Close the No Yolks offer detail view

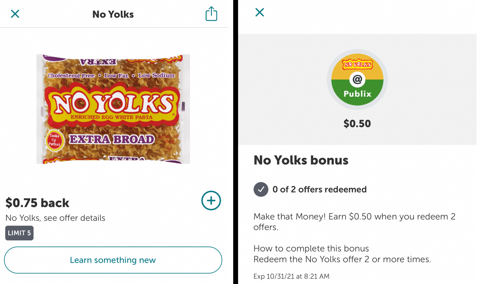click(x=15, y=14)
